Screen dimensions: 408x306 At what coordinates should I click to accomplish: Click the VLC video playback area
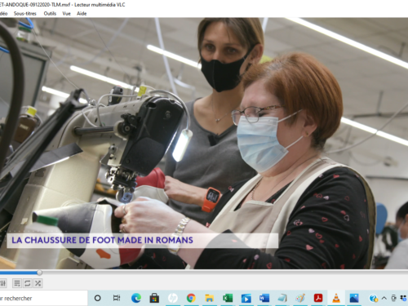click(204, 144)
